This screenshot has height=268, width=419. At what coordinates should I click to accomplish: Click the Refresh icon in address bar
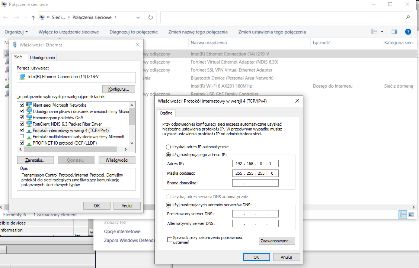pos(150,17)
